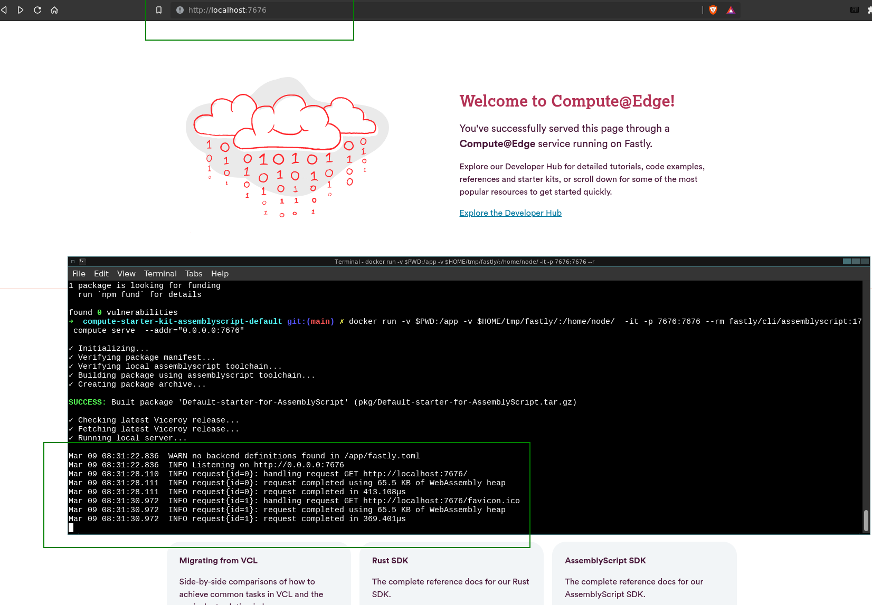Open AssemblyScript SDK card
The image size is (872, 605).
[x=644, y=573]
